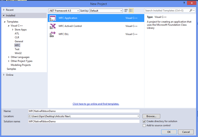
Task: Click Visual C++ type in MFC Application row
Action: tap(131, 18)
